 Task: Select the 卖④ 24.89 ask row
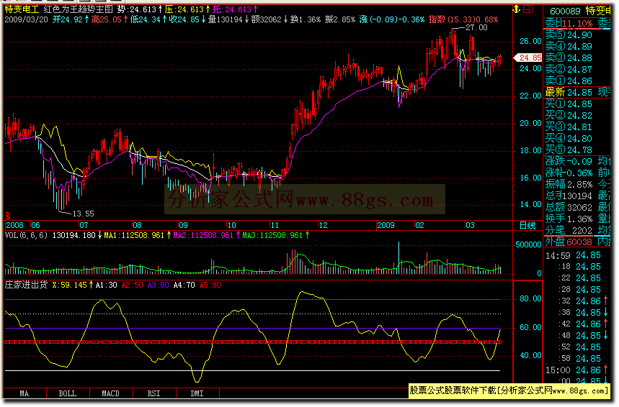(x=569, y=47)
